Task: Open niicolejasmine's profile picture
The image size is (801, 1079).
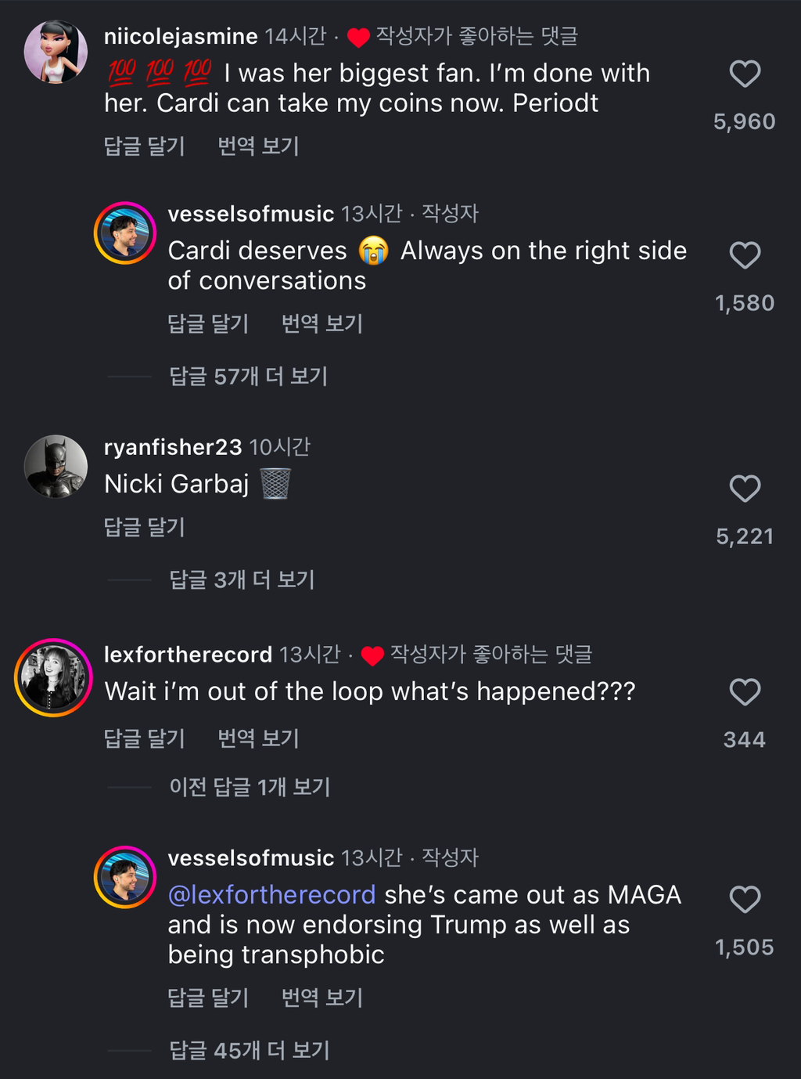Action: [x=56, y=52]
